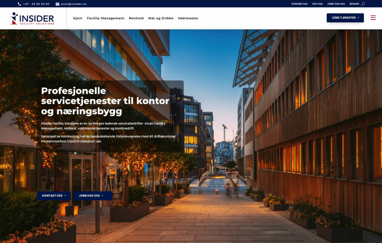Viewport: 382px width, 243px height.
Task: Click the Om Oss link
Action: pyautogui.click(x=317, y=4)
